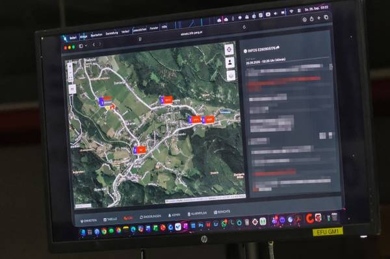Image resolution: width=390 pixels, height=259 pixels.
Task: Open the Trash in the Dock
Action: (x=334, y=217)
